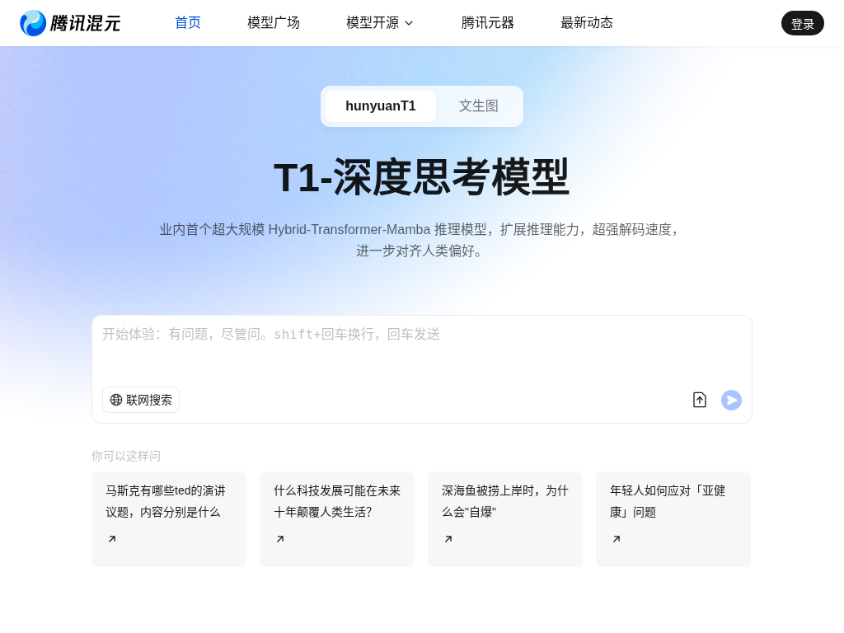Click the Hybrid-Transformer-Mamba description text
Image resolution: width=844 pixels, height=633 pixels.
tap(421, 229)
